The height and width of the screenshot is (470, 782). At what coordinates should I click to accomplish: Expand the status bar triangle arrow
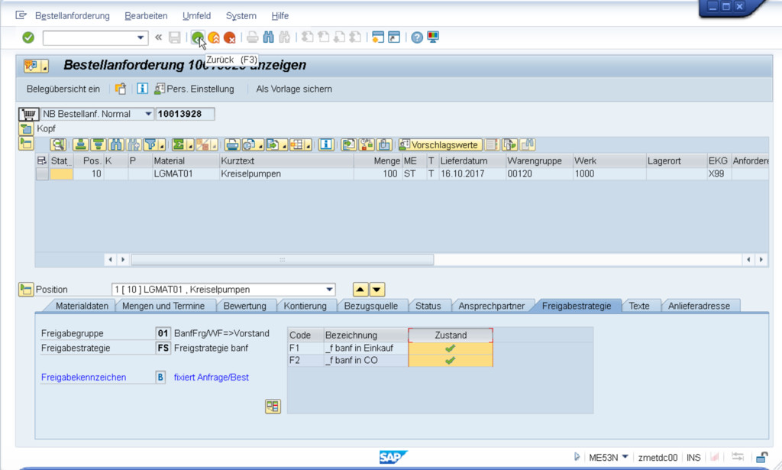[577, 456]
